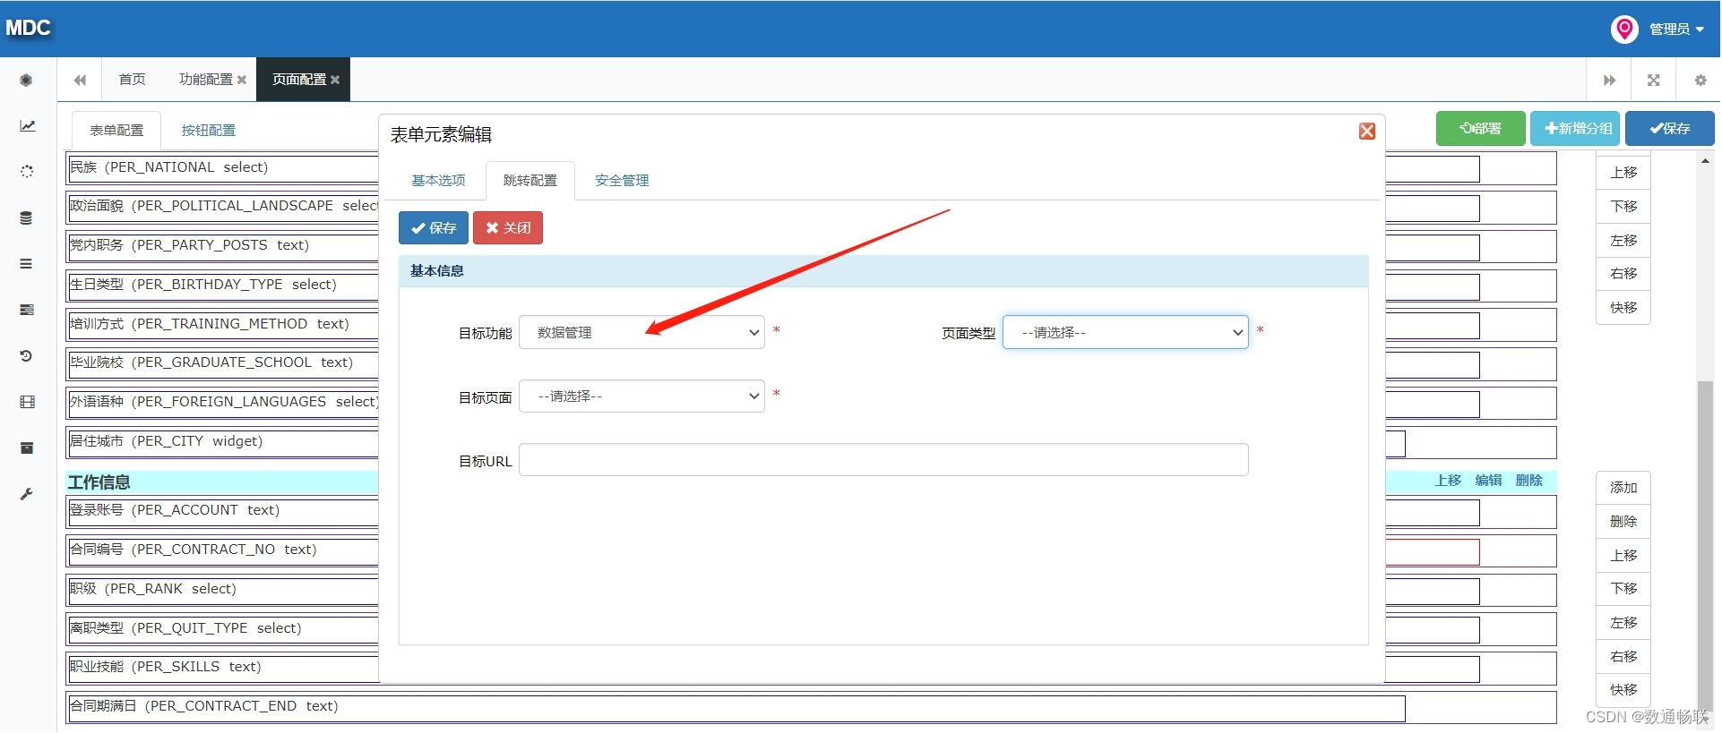Click the backward double-arrow tab navigation icon
Image resolution: width=1722 pixels, height=733 pixels.
80,80
